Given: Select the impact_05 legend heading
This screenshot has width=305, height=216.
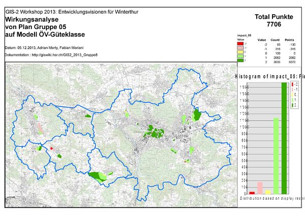Looking at the screenshot, I should click(245, 36).
